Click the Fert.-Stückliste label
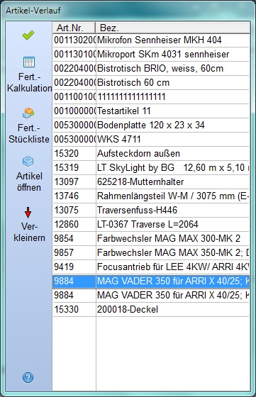256x397 pixels. pos(29,133)
